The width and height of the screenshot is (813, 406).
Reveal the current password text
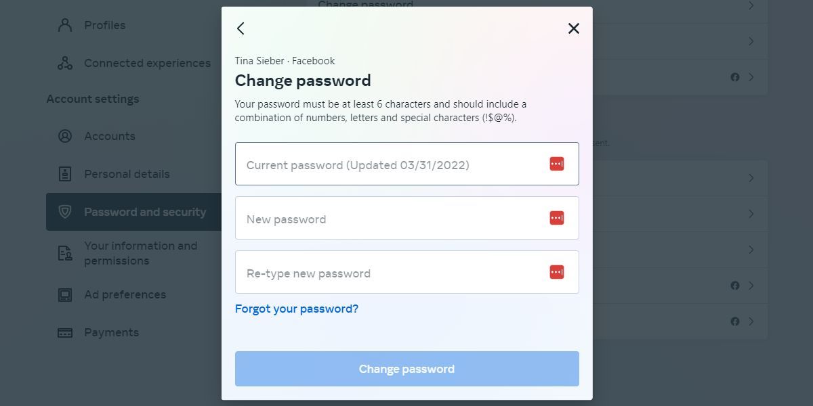coord(556,163)
